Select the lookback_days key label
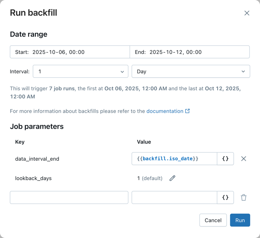Image resolution: width=260 pixels, height=238 pixels. point(33,178)
